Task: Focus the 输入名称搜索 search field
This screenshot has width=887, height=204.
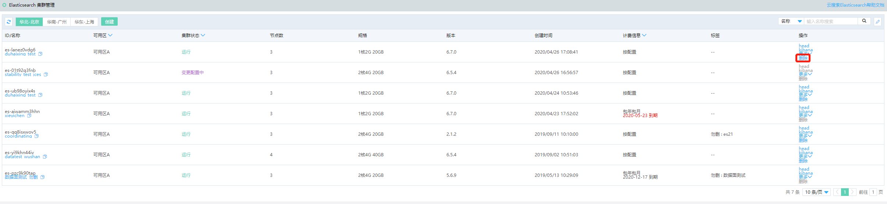Action: click(831, 21)
